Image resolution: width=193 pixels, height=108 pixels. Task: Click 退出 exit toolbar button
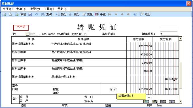point(145,14)
